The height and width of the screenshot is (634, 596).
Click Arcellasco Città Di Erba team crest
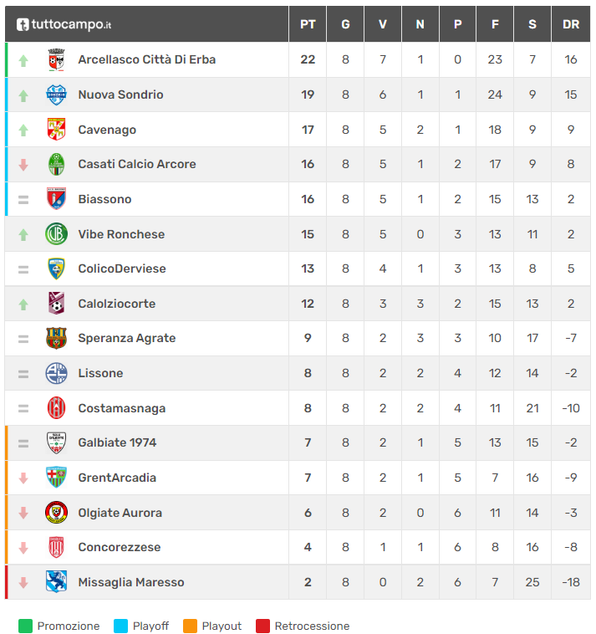(x=56, y=59)
